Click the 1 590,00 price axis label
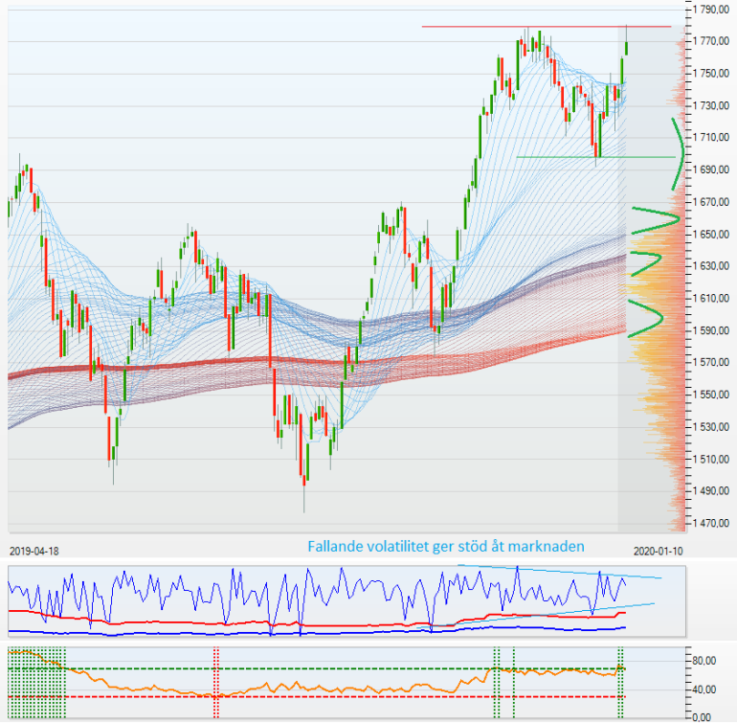This screenshot has height=723, width=737. [711, 330]
